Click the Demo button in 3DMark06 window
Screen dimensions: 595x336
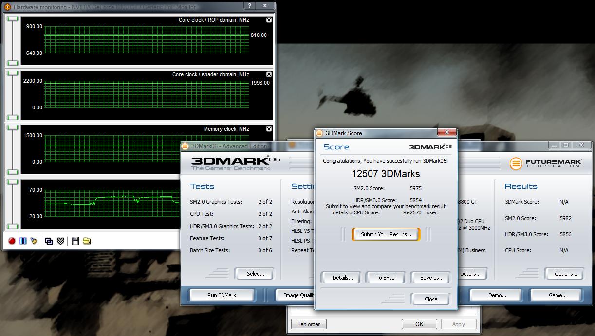point(497,295)
